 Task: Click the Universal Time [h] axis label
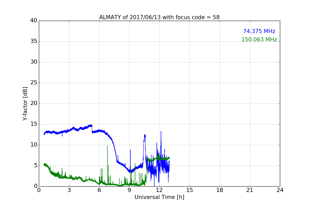pyautogui.click(x=159, y=197)
